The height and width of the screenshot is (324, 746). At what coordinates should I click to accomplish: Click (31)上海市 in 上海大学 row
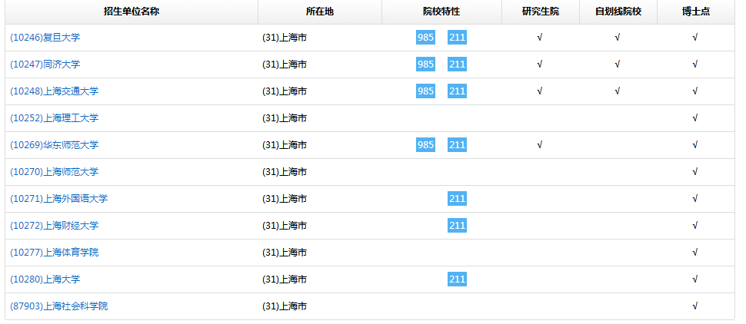(285, 279)
